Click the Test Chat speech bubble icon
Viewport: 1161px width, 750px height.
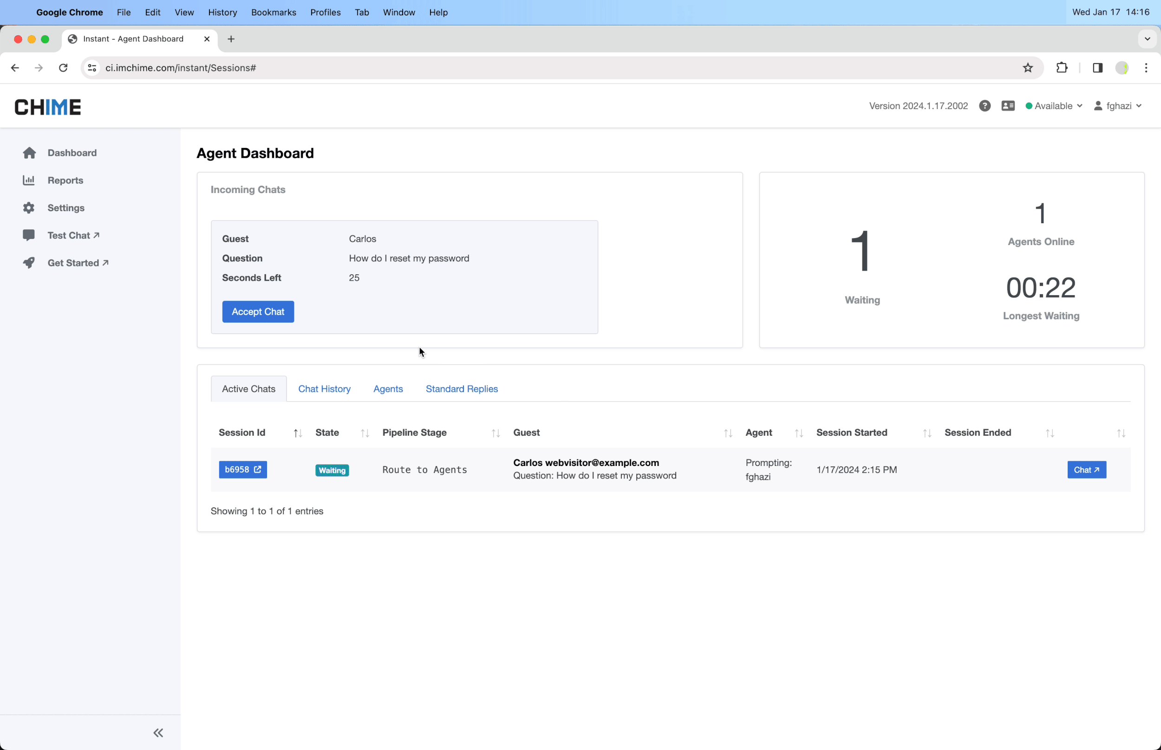[29, 235]
